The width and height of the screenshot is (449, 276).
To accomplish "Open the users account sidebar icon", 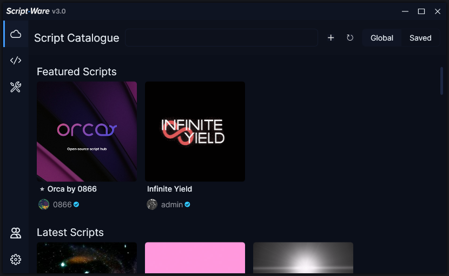I will click(x=16, y=233).
